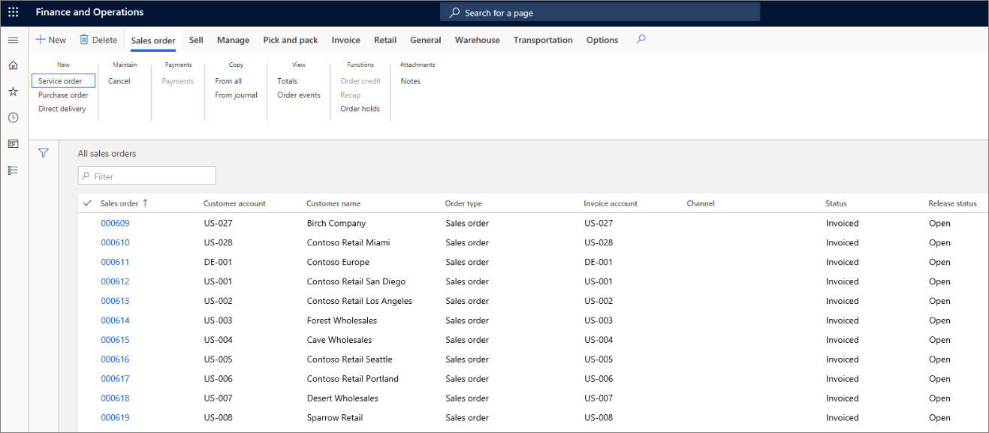989x433 pixels.
Task: Open sales order 000613 link
Action: (x=115, y=301)
